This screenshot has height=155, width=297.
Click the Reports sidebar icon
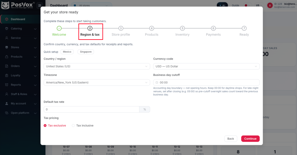point(7,85)
